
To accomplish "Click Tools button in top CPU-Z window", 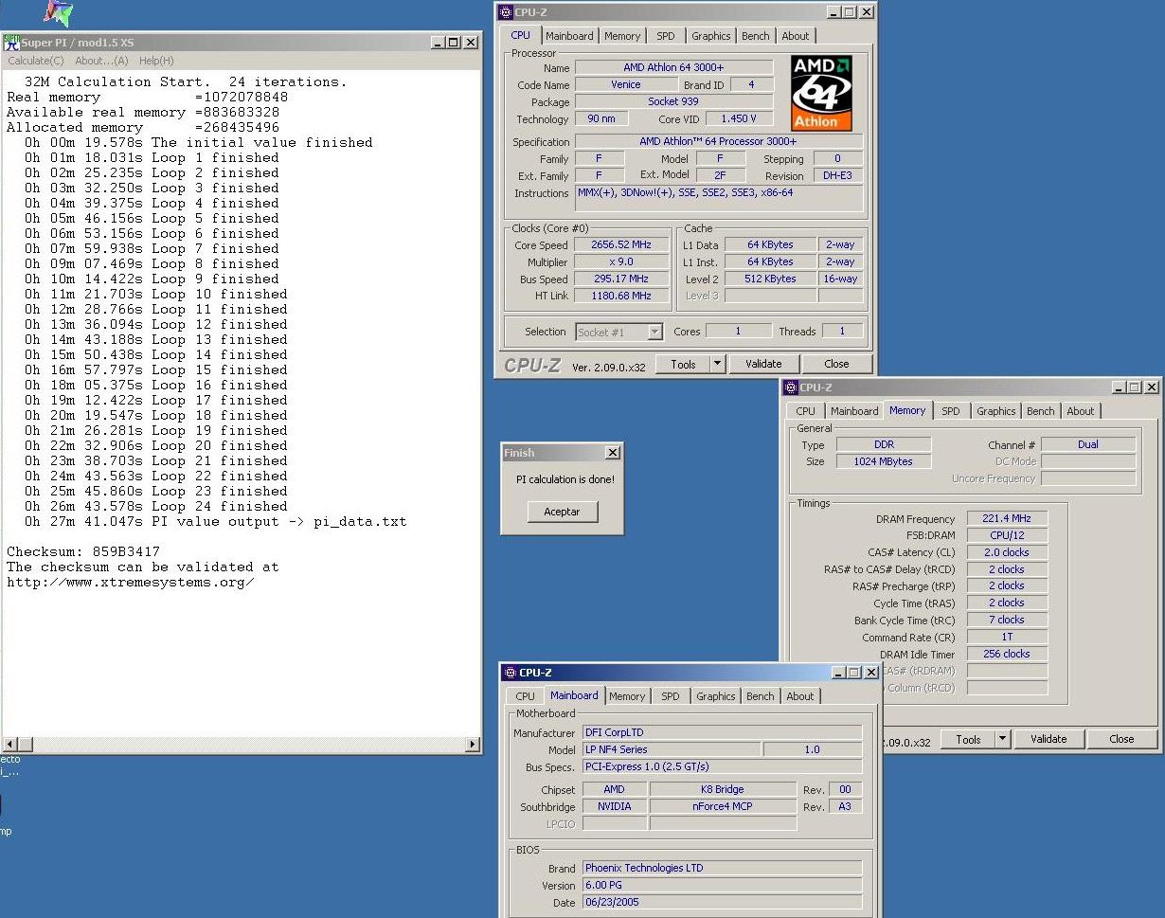I will pyautogui.click(x=683, y=364).
